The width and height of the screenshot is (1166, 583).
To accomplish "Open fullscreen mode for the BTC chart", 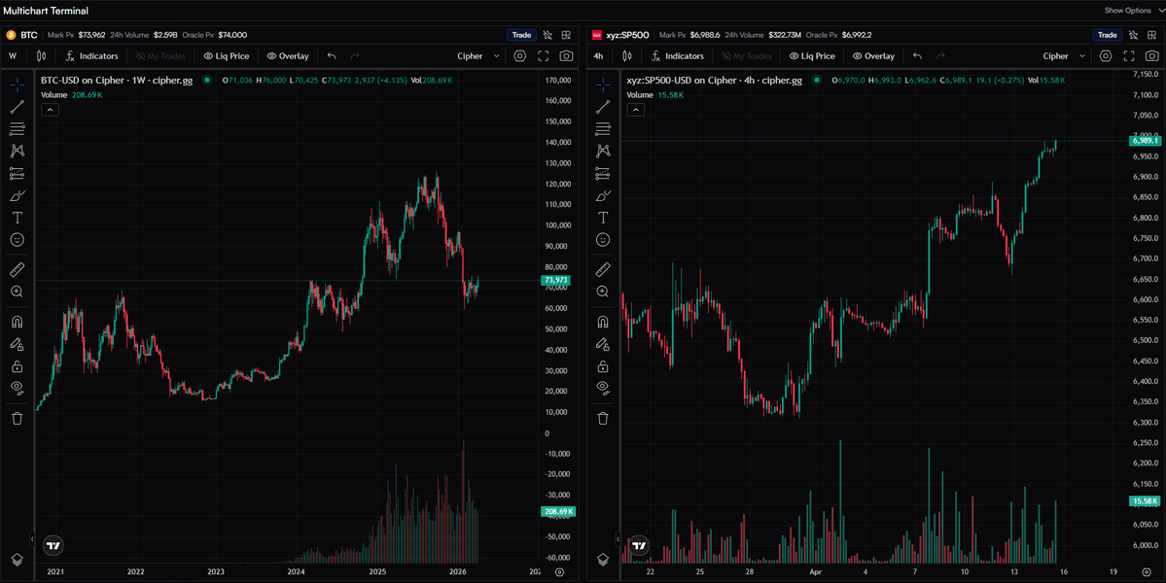I will coord(543,55).
